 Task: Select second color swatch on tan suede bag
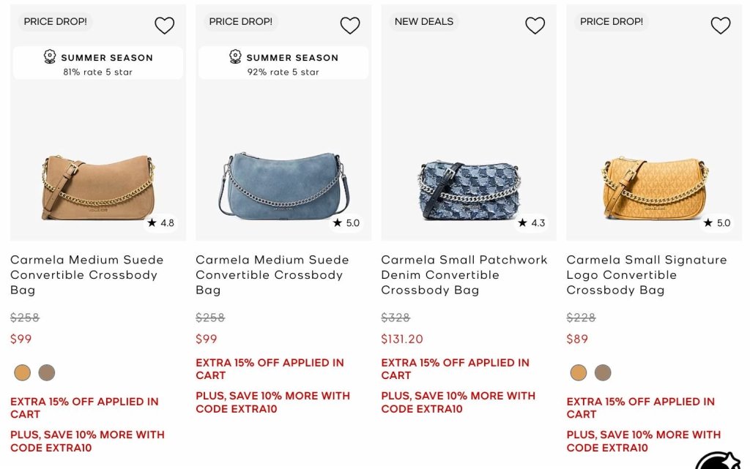47,372
